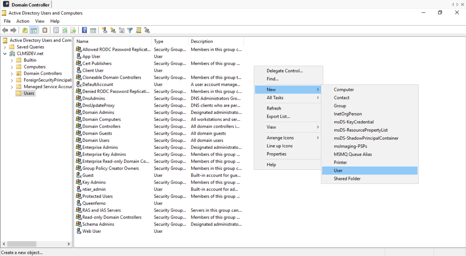Click the Name column header
Image resolution: width=466 pixels, height=256 pixels.
coord(83,41)
